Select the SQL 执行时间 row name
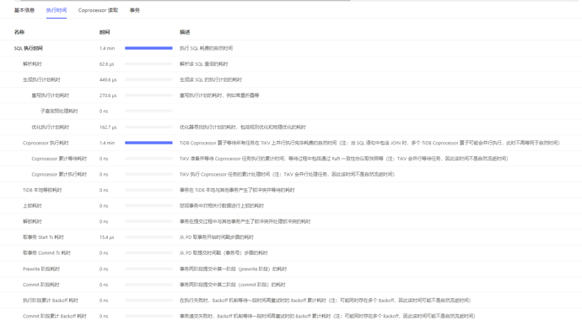The image size is (582, 320). pos(28,48)
